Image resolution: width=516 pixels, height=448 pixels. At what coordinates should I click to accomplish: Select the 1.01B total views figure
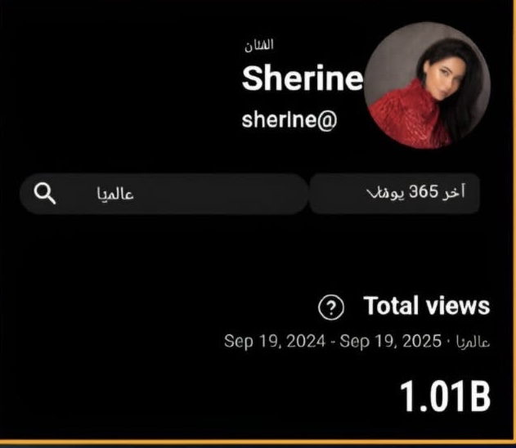point(445,396)
